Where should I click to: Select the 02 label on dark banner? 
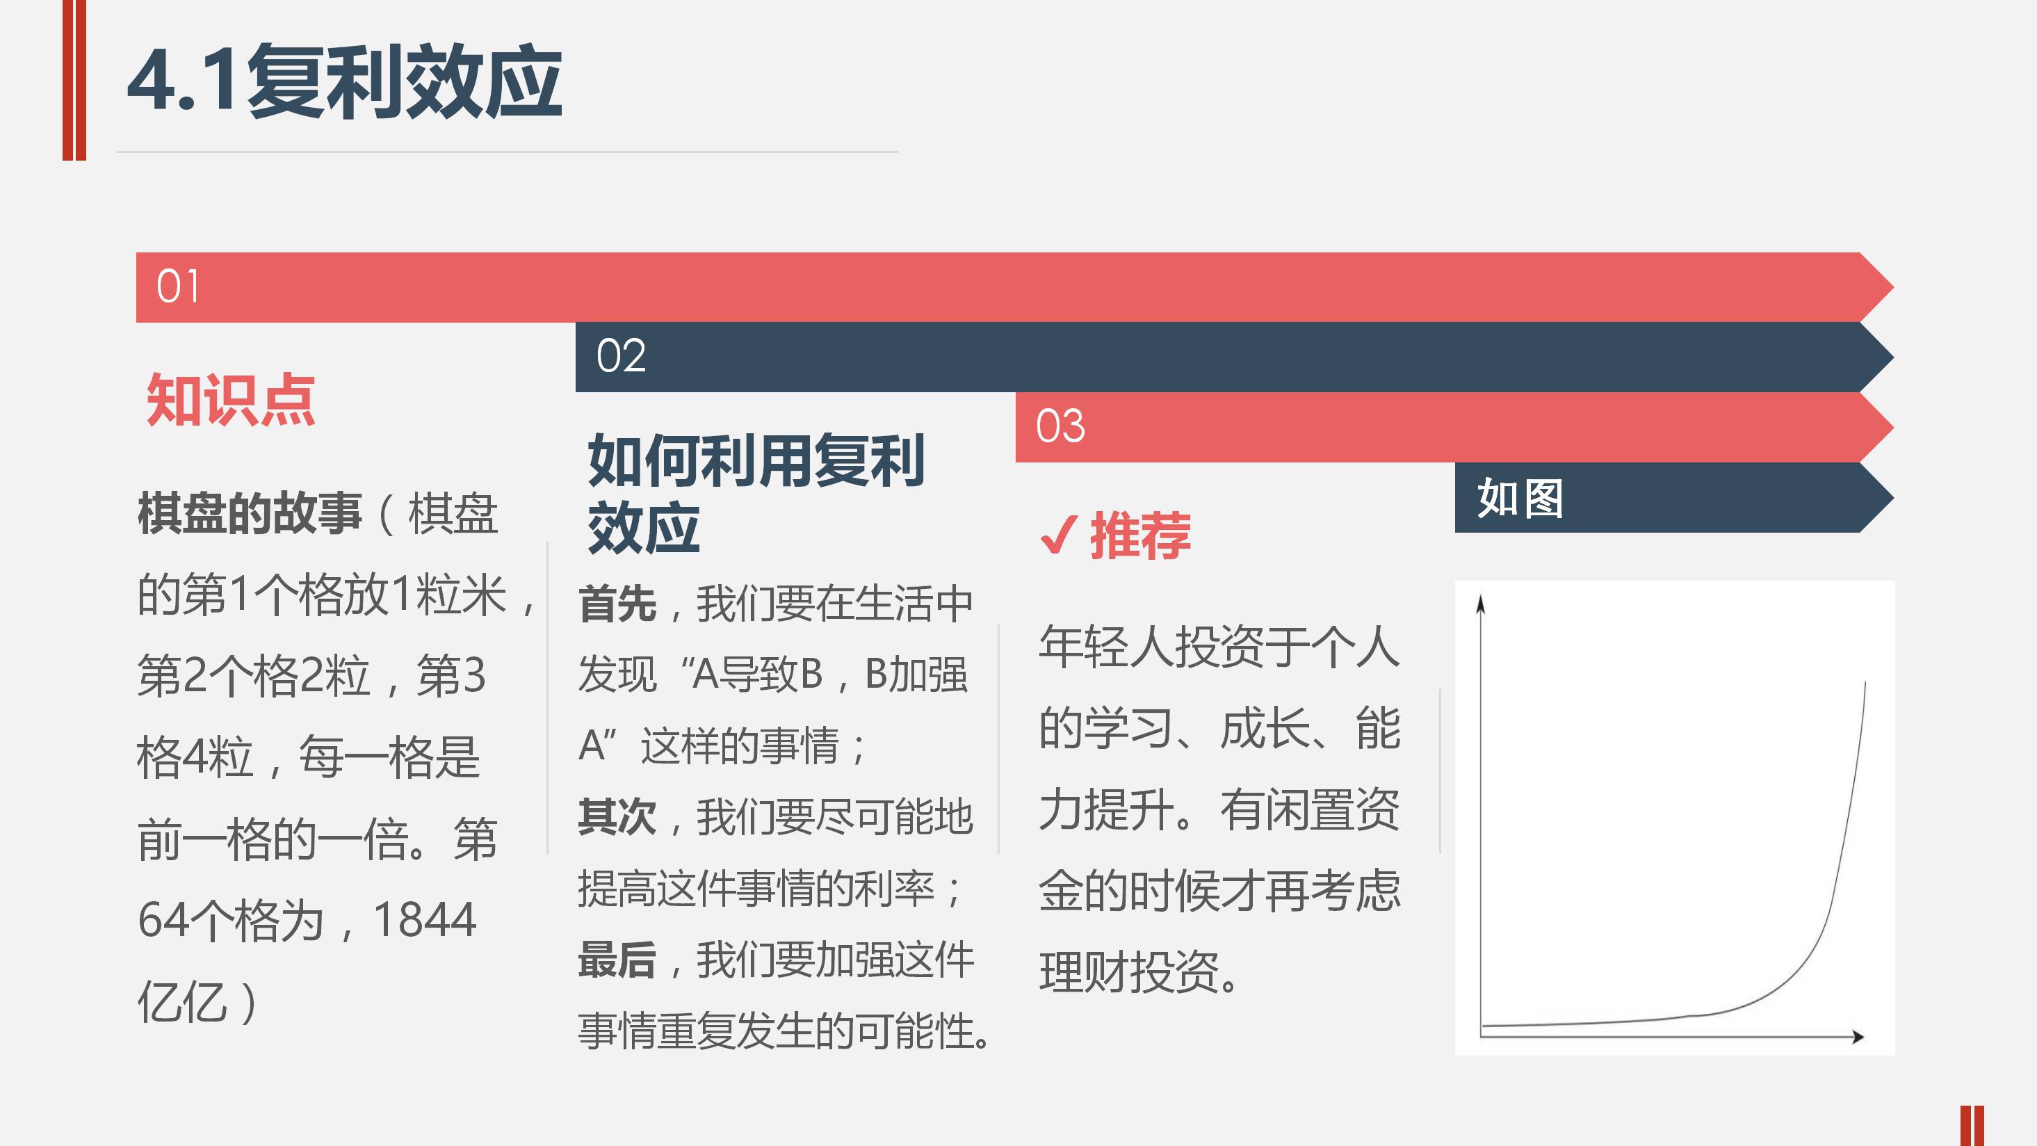click(x=621, y=356)
